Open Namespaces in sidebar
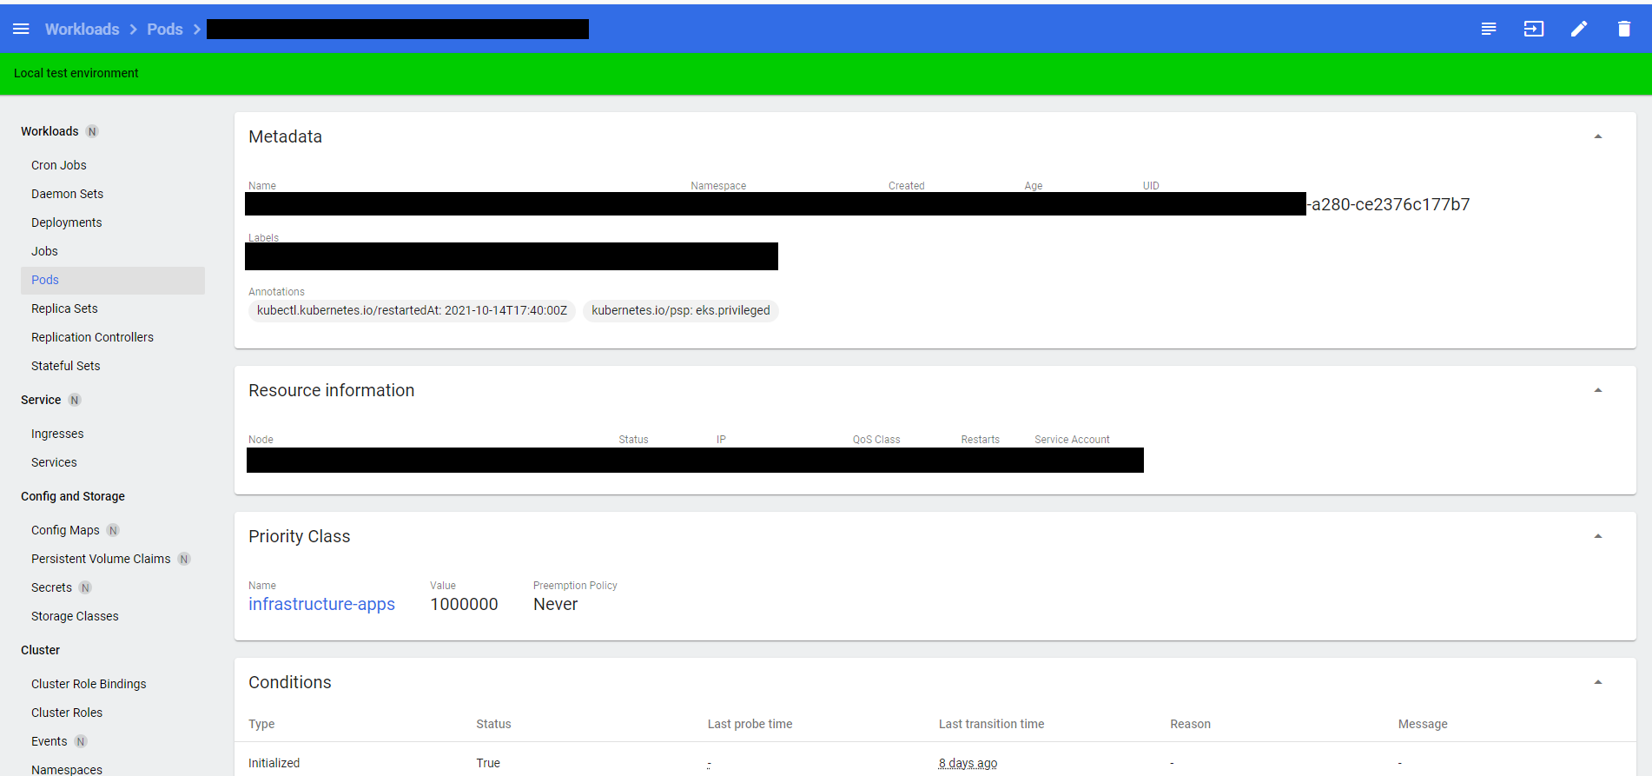The image size is (1652, 776). click(x=67, y=769)
